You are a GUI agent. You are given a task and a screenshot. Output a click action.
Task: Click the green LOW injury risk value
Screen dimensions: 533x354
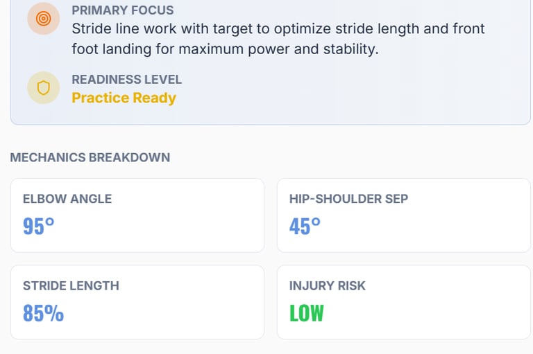pyautogui.click(x=306, y=313)
